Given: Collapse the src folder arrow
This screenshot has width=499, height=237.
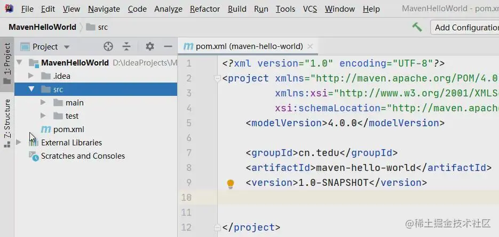Looking at the screenshot, I should [x=31, y=89].
